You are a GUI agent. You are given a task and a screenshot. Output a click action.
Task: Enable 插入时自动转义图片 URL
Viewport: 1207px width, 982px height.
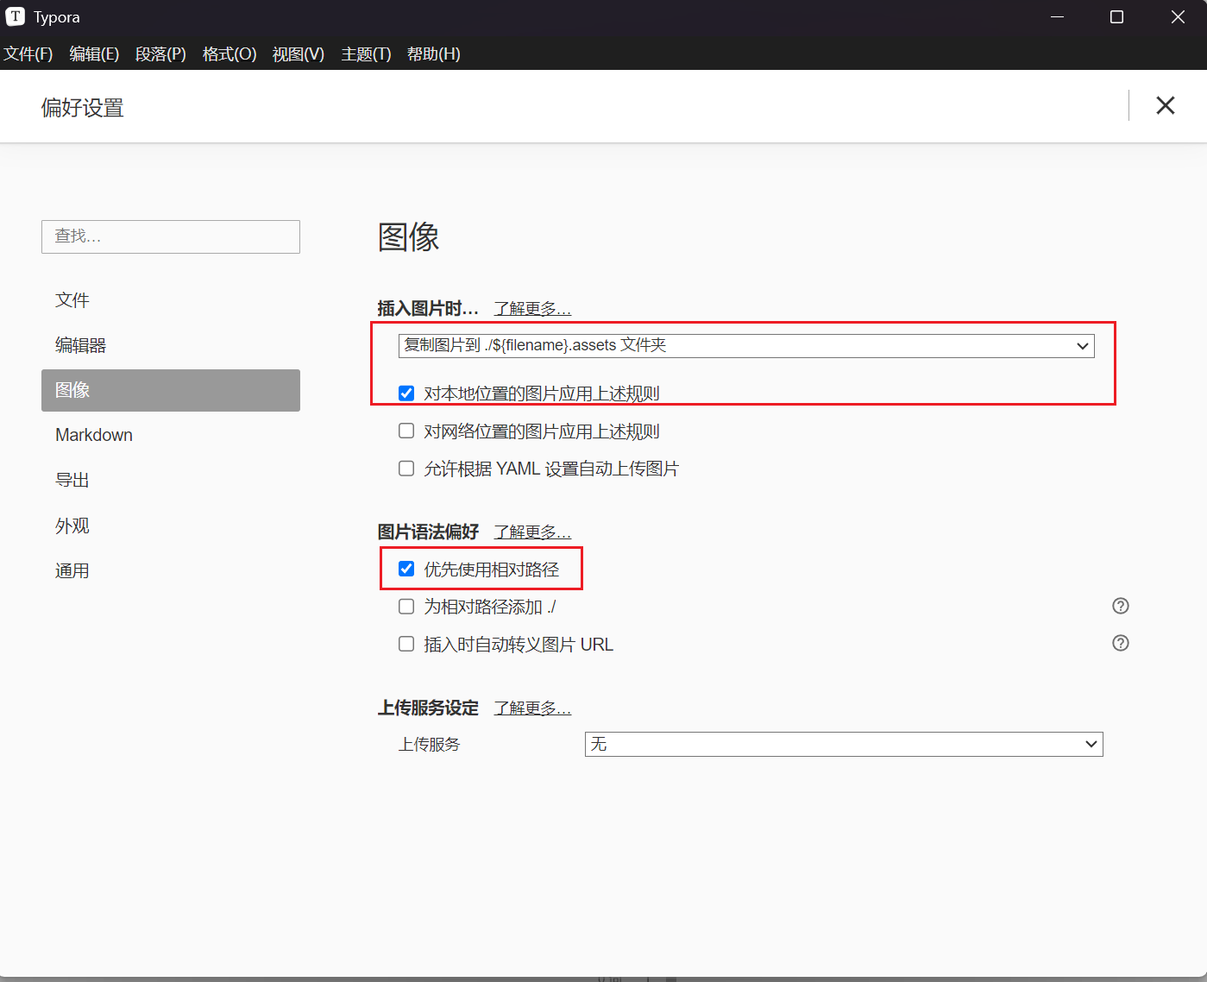[406, 644]
